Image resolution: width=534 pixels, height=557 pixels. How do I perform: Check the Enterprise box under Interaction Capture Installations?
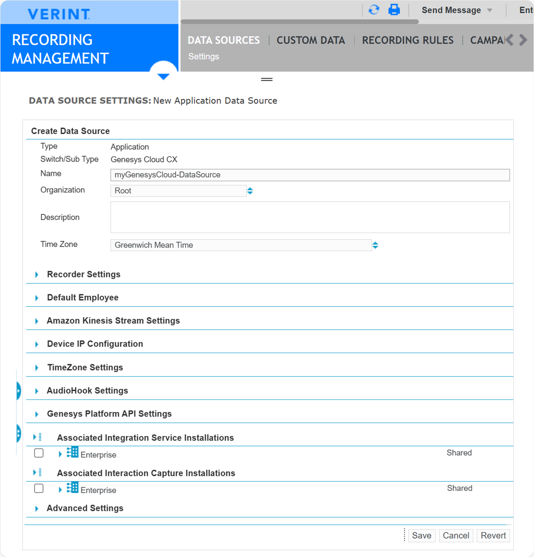[39, 489]
